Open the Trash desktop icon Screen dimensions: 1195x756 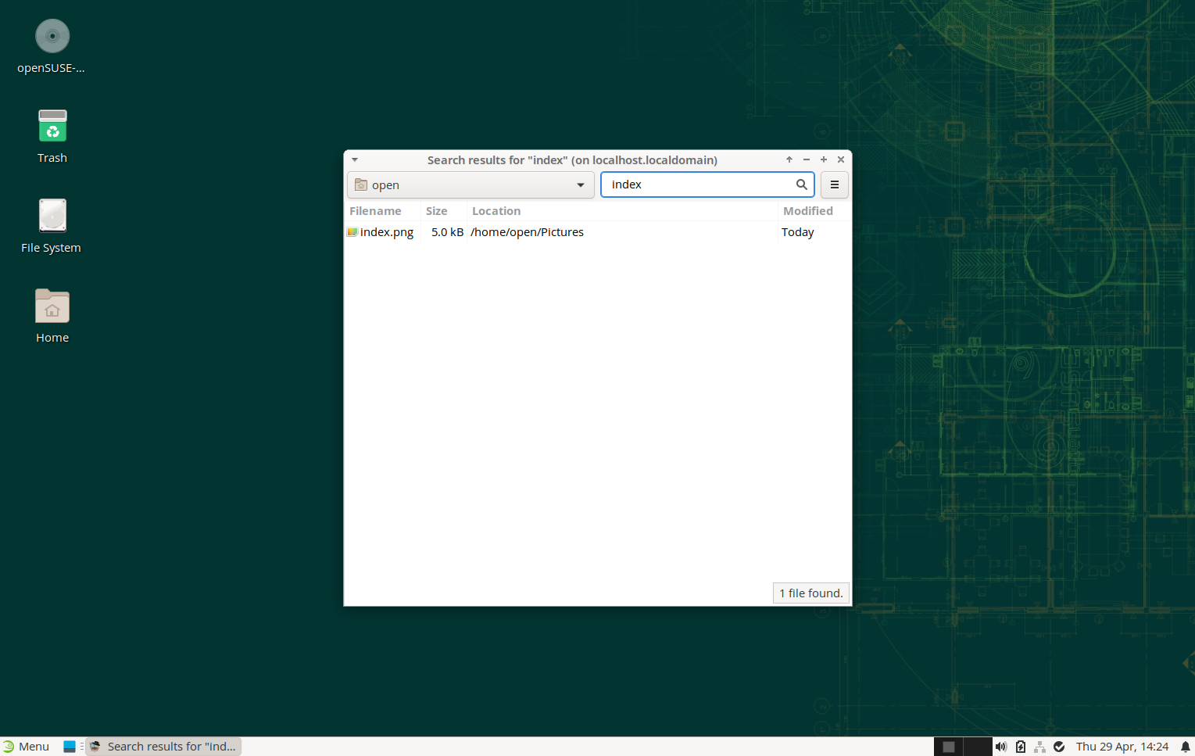[52, 127]
